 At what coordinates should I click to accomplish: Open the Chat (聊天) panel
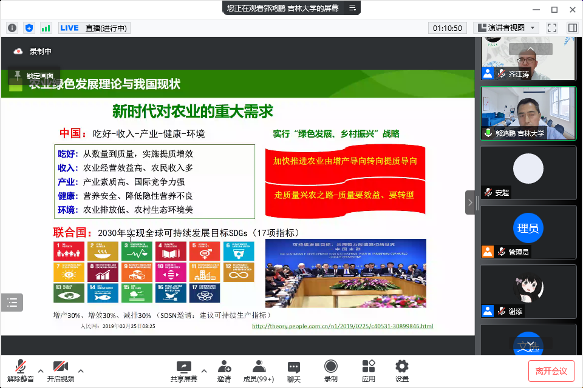[294, 370]
